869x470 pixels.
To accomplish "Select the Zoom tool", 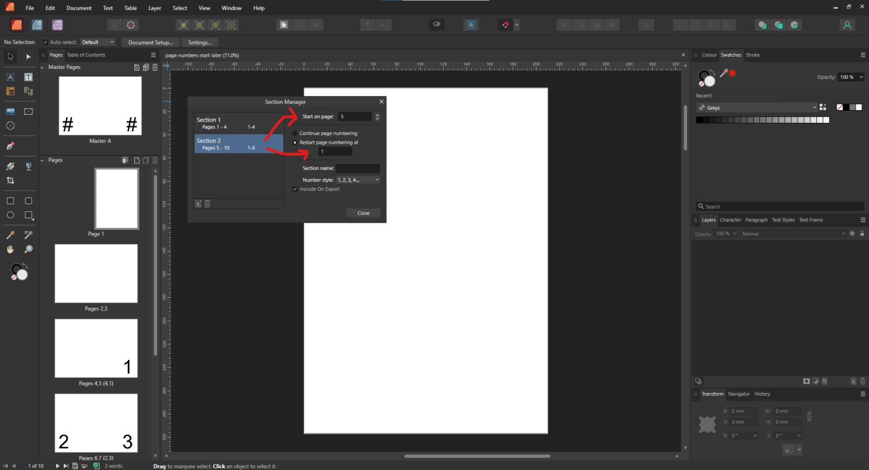I will (x=28, y=249).
